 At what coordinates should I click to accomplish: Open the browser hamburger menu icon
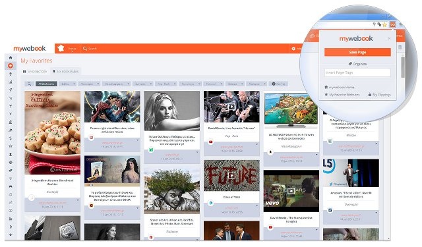pyautogui.click(x=401, y=25)
